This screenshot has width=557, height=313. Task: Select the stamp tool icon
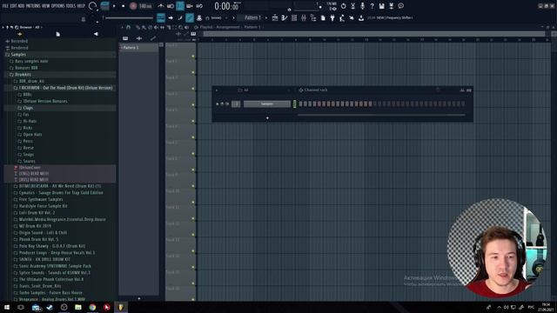point(199,17)
